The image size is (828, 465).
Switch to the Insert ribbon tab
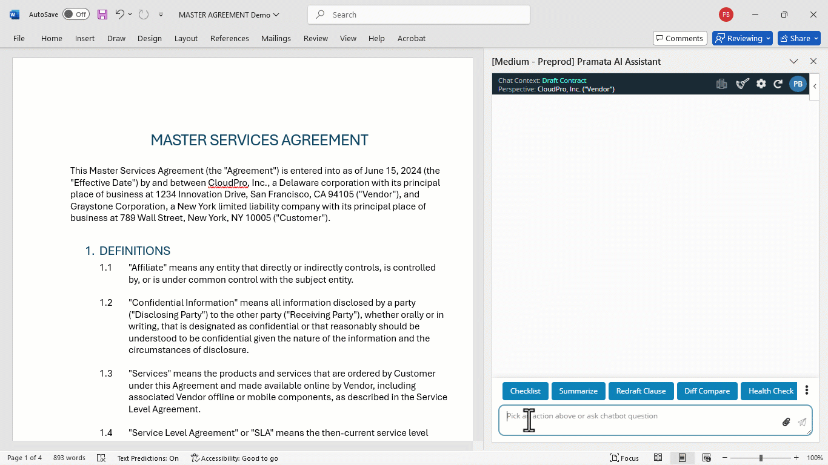(x=85, y=38)
